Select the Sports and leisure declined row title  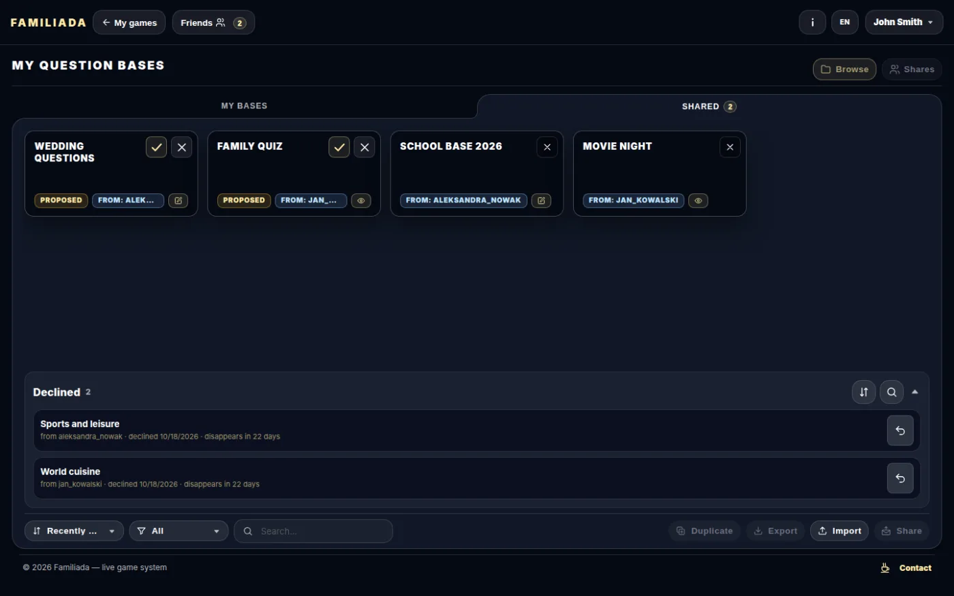(x=80, y=424)
